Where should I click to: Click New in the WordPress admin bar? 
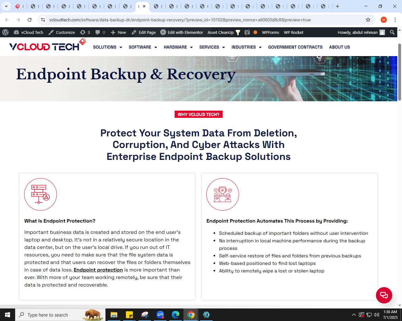[118, 32]
